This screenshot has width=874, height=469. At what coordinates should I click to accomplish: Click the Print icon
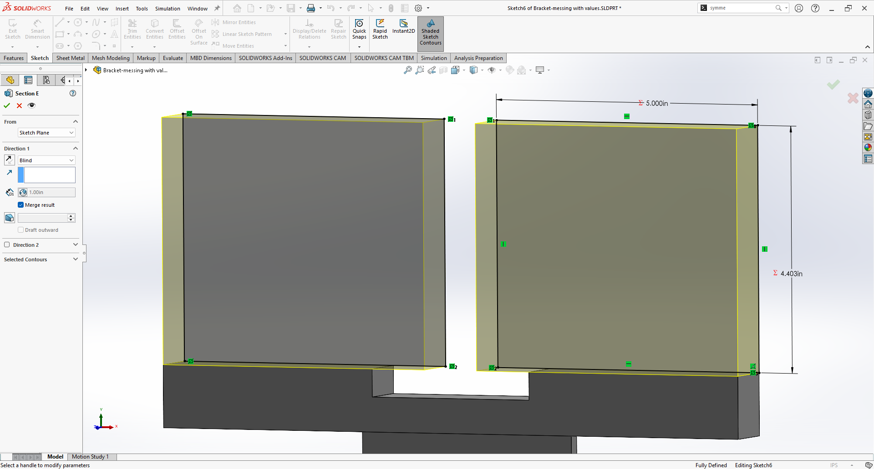point(311,8)
